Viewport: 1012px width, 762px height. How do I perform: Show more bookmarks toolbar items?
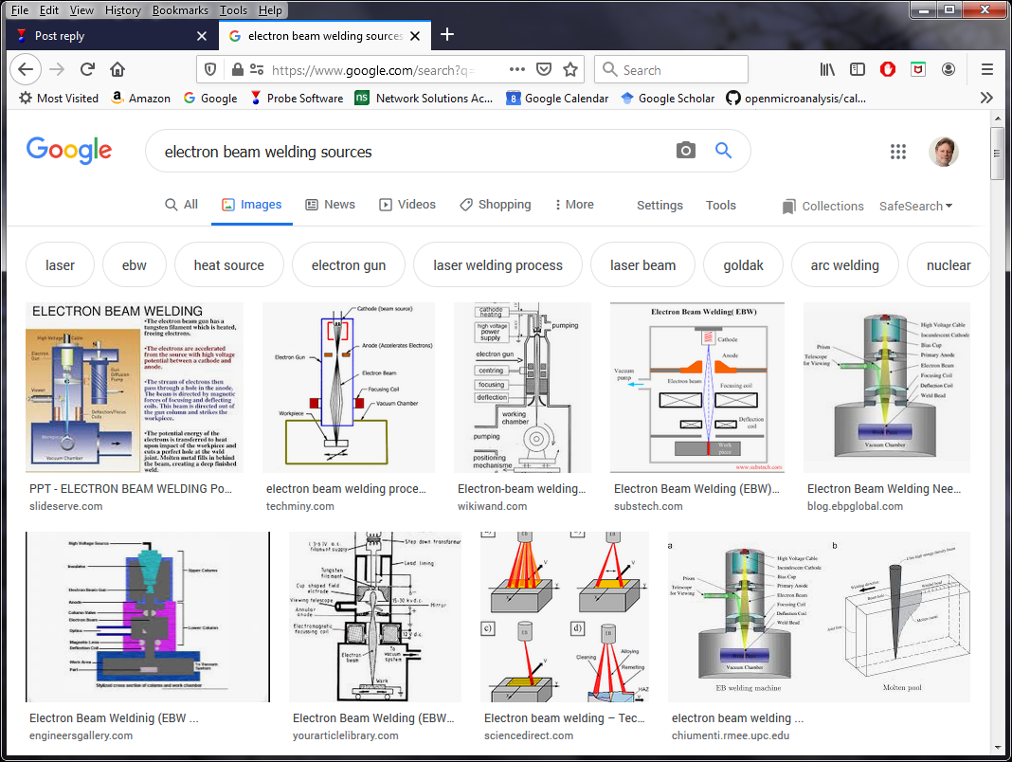986,98
